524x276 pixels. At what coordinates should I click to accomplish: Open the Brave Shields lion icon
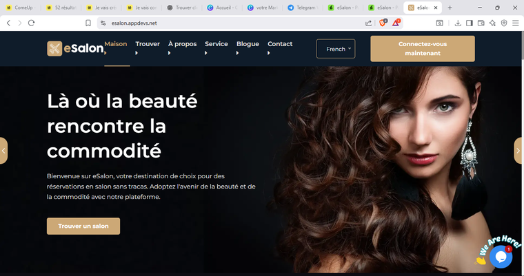(x=383, y=23)
